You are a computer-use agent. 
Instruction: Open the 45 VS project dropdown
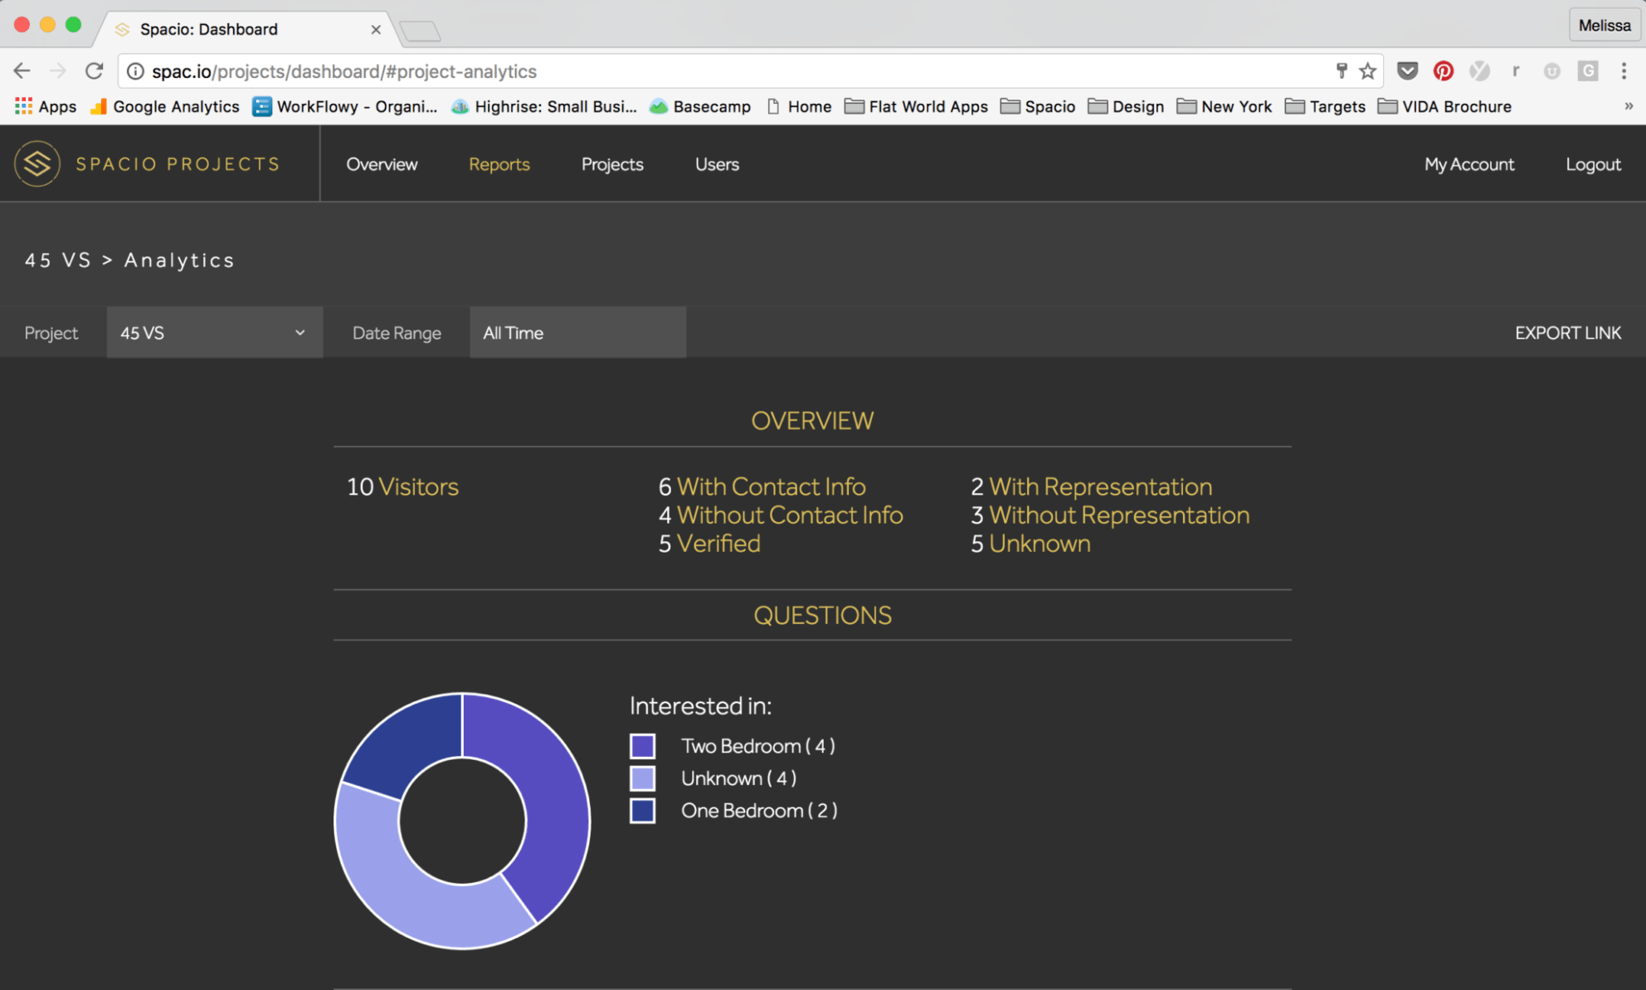coord(214,333)
